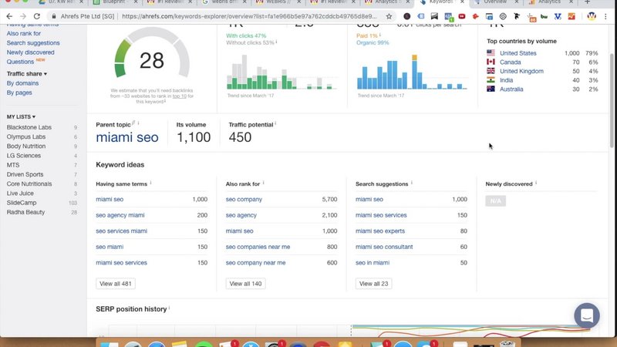Image resolution: width=617 pixels, height=347 pixels.
Task: Open the Questions sidebar link
Action: coord(20,62)
